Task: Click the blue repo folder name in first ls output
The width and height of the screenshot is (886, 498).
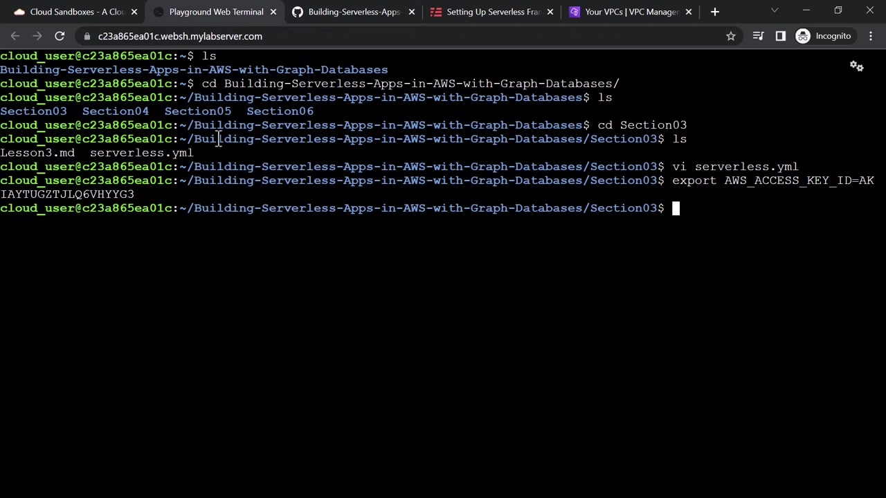Action: [x=194, y=70]
